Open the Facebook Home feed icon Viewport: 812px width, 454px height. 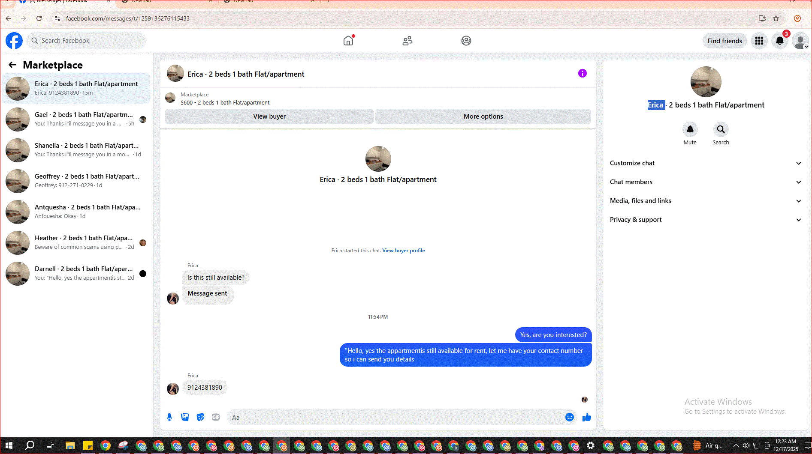point(348,41)
